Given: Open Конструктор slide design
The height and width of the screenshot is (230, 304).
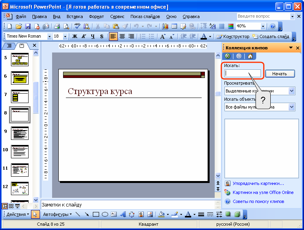Looking at the screenshot, I should click(233, 36).
